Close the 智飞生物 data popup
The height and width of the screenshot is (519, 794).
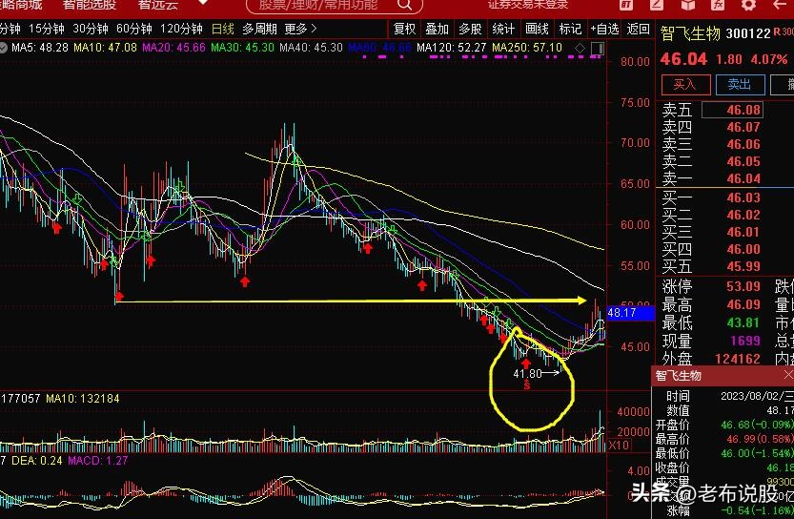pyautogui.click(x=788, y=375)
